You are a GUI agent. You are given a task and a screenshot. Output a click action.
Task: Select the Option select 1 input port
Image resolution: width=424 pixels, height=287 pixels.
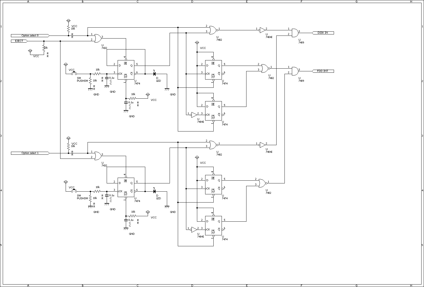tap(30, 153)
